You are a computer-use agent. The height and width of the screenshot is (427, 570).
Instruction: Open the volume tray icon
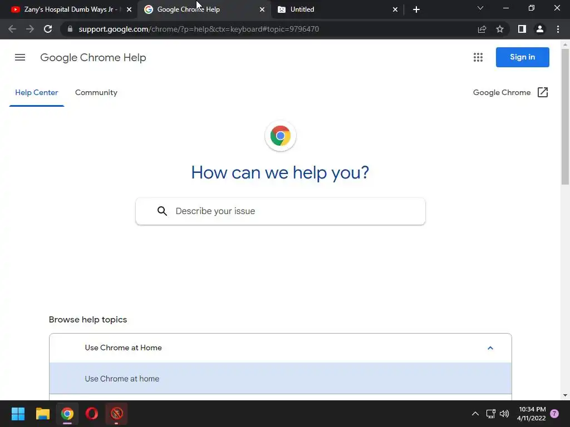[504, 414]
